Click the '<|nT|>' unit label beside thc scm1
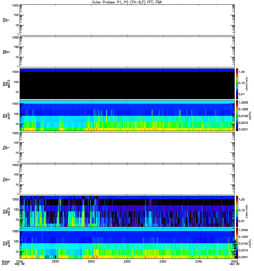Viewport: 254px width, 271px height. 250,243
